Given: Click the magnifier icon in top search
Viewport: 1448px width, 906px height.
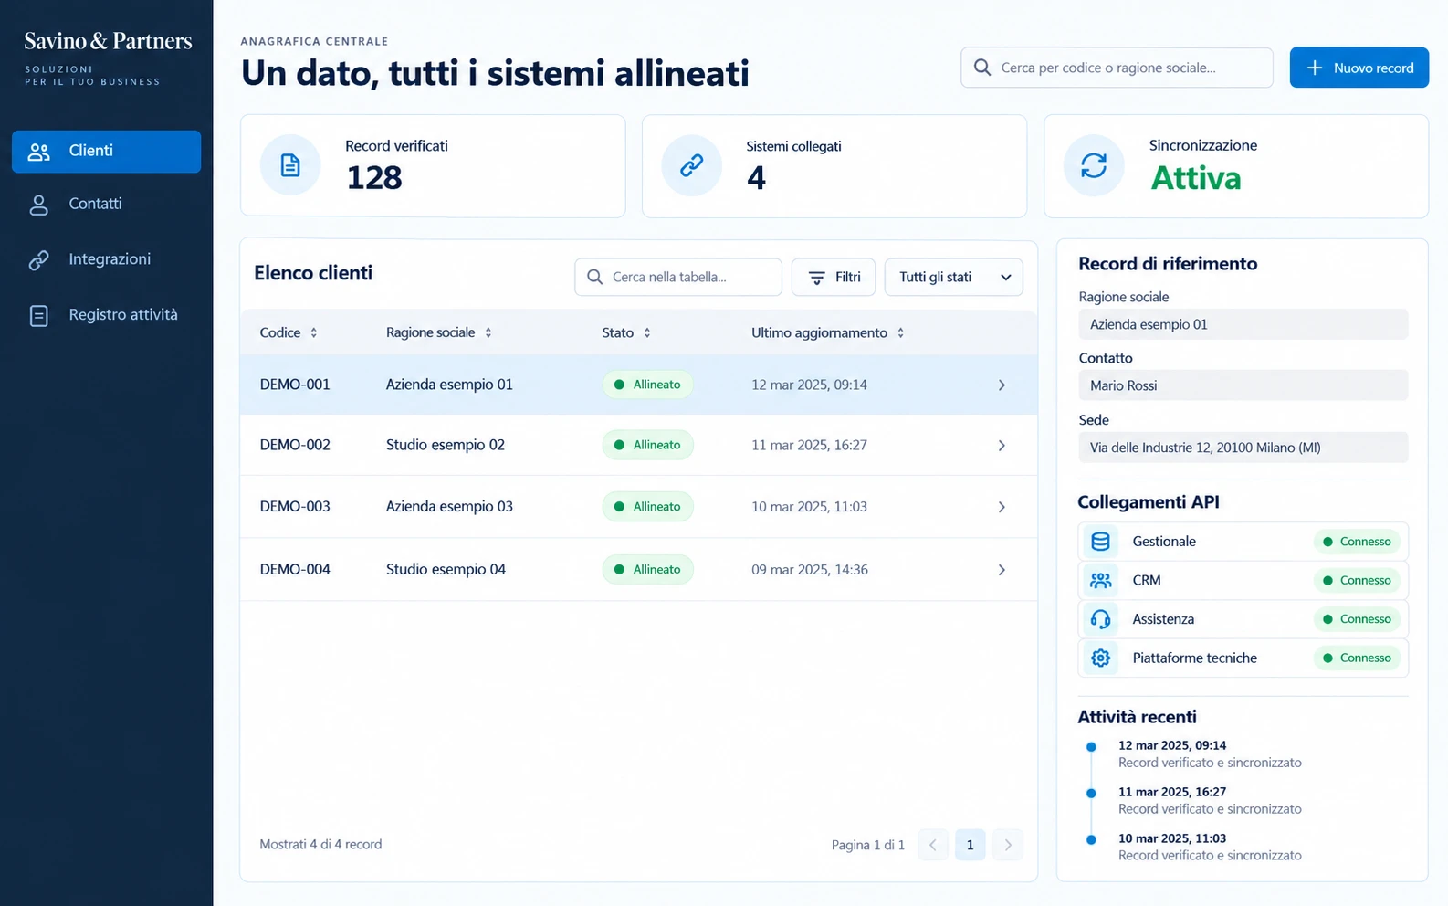Looking at the screenshot, I should tap(982, 68).
